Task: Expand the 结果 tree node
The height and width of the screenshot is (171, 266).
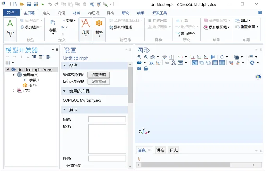Action: [14, 91]
